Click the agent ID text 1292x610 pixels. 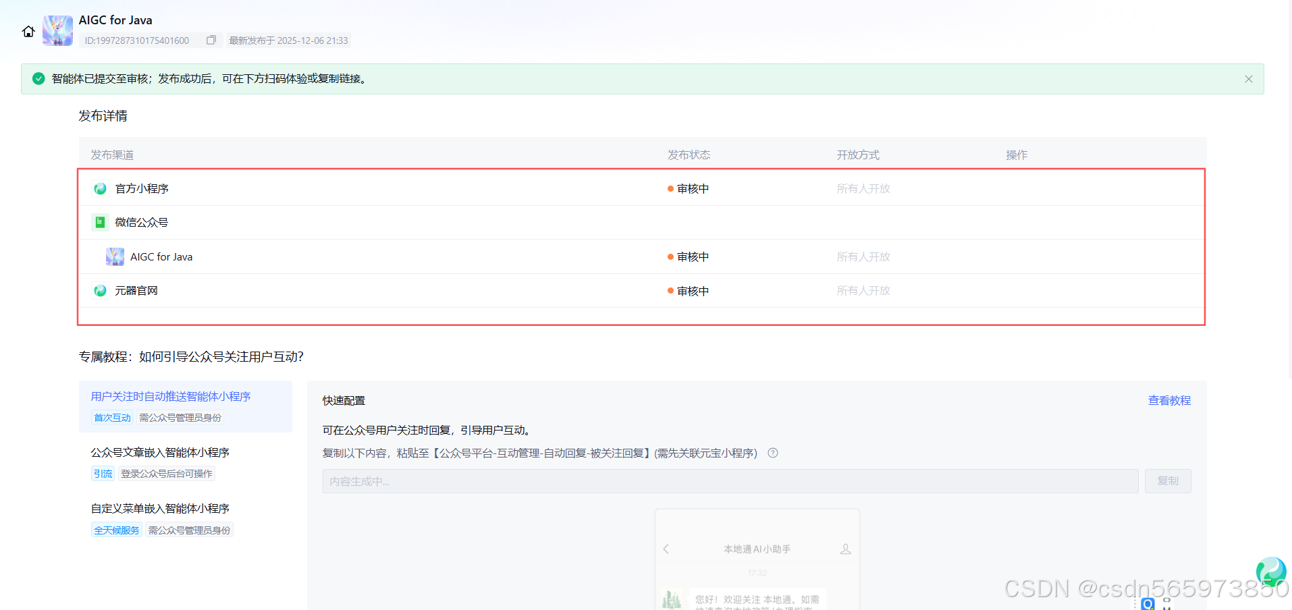137,40
